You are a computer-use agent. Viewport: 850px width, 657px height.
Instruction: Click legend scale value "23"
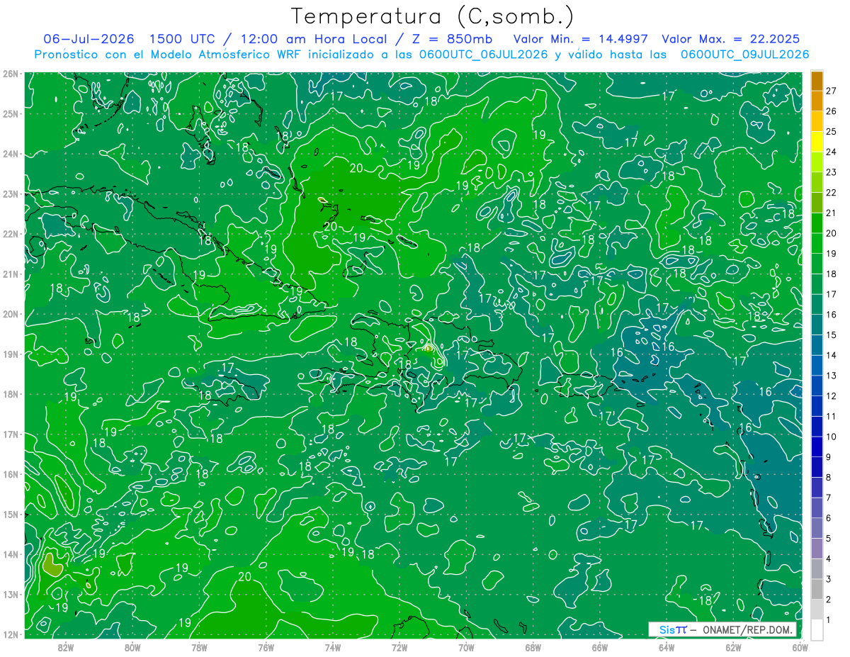click(831, 172)
